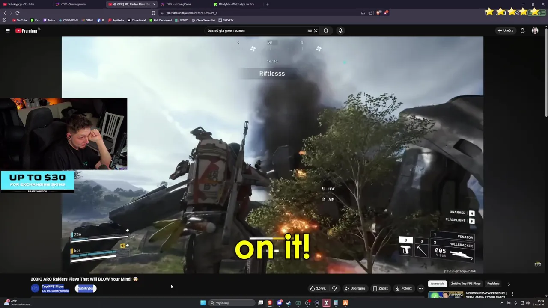
Task: Select the Podobne filter chip
Action: coord(493,284)
